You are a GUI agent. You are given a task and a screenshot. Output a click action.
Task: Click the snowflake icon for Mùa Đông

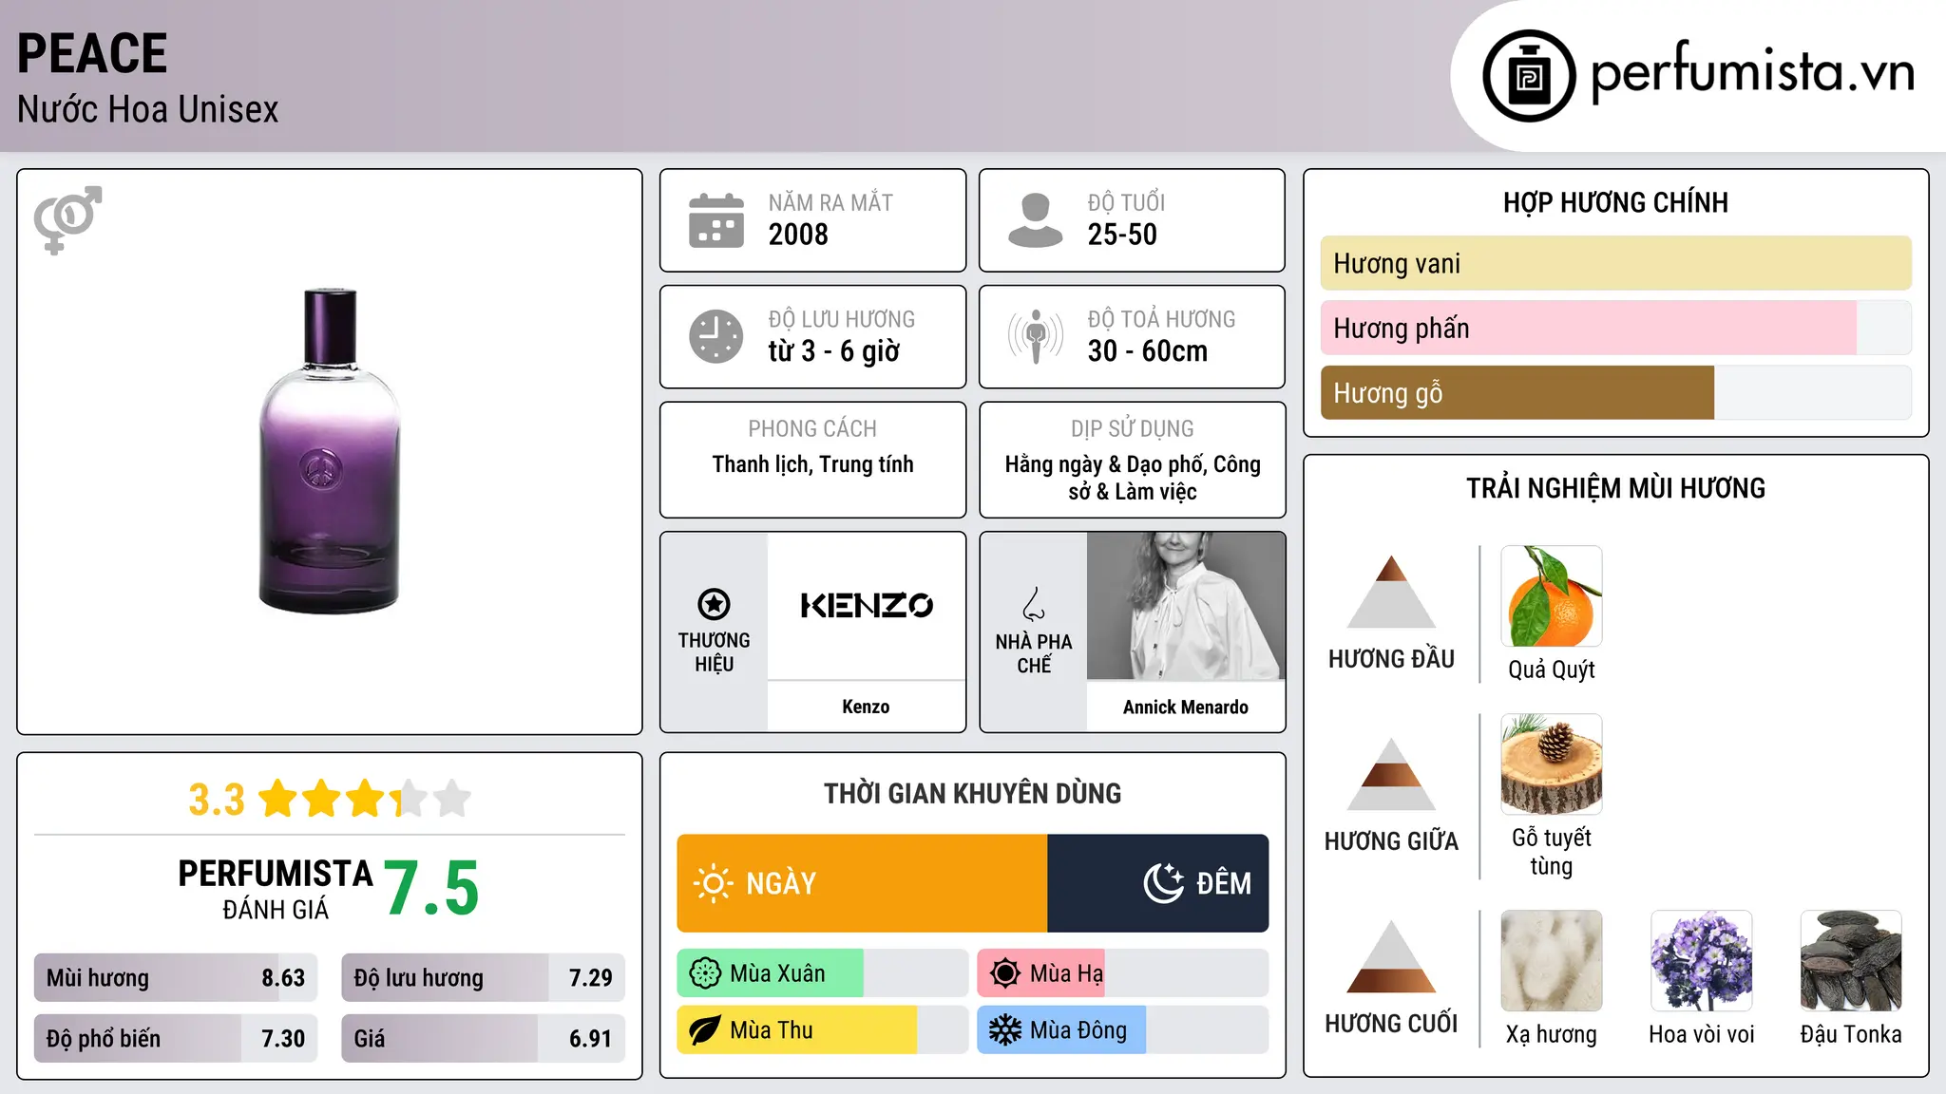point(1004,1030)
